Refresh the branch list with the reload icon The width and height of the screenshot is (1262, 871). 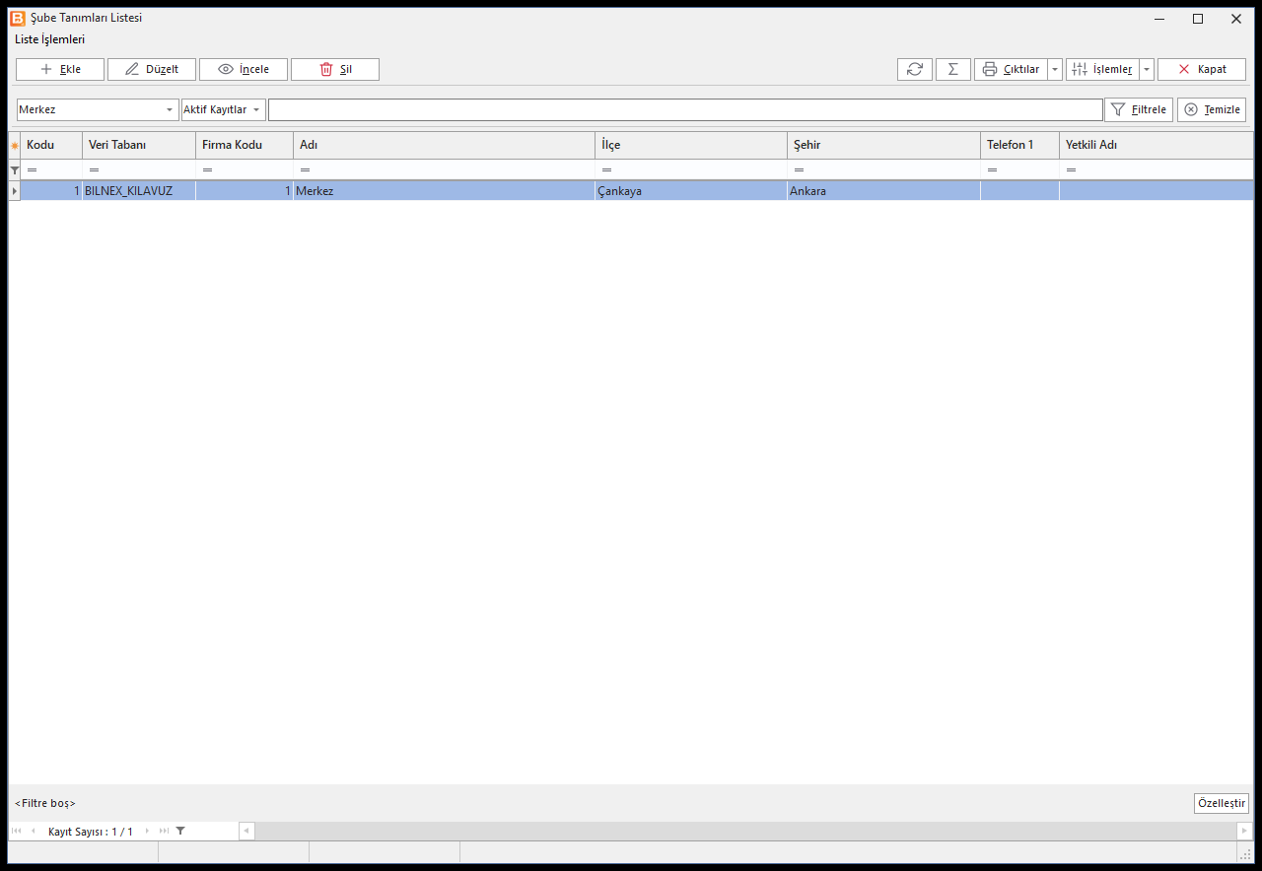pyautogui.click(x=915, y=69)
